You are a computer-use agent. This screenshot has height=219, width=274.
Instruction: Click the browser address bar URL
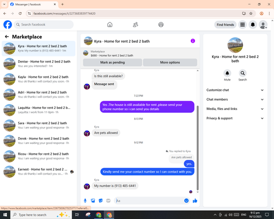point(64,14)
